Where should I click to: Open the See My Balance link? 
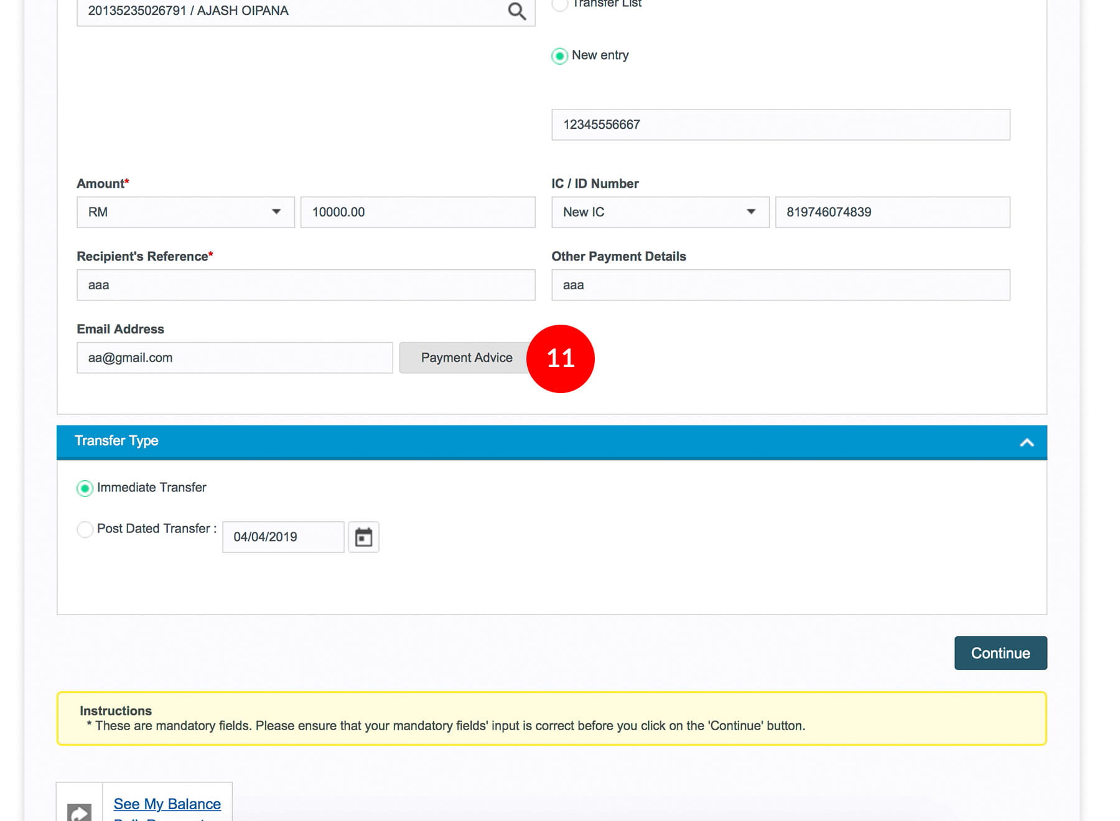tap(167, 804)
